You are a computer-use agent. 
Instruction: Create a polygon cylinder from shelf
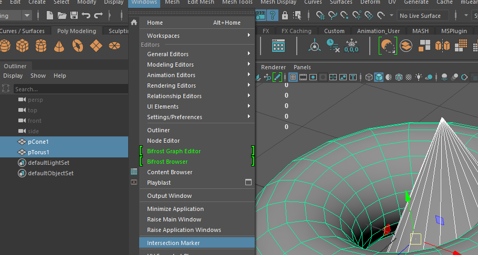41,46
